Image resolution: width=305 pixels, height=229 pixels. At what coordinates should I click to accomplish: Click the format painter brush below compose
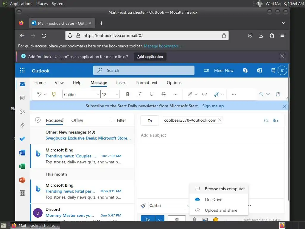pyautogui.click(x=143, y=206)
